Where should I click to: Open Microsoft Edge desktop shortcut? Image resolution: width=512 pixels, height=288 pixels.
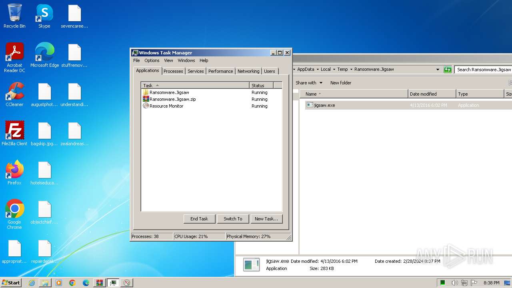[44, 55]
